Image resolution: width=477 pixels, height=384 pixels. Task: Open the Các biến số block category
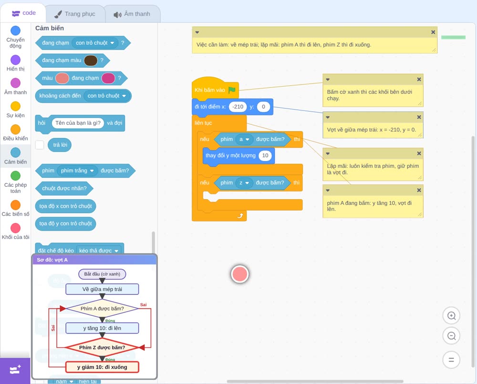(15, 208)
